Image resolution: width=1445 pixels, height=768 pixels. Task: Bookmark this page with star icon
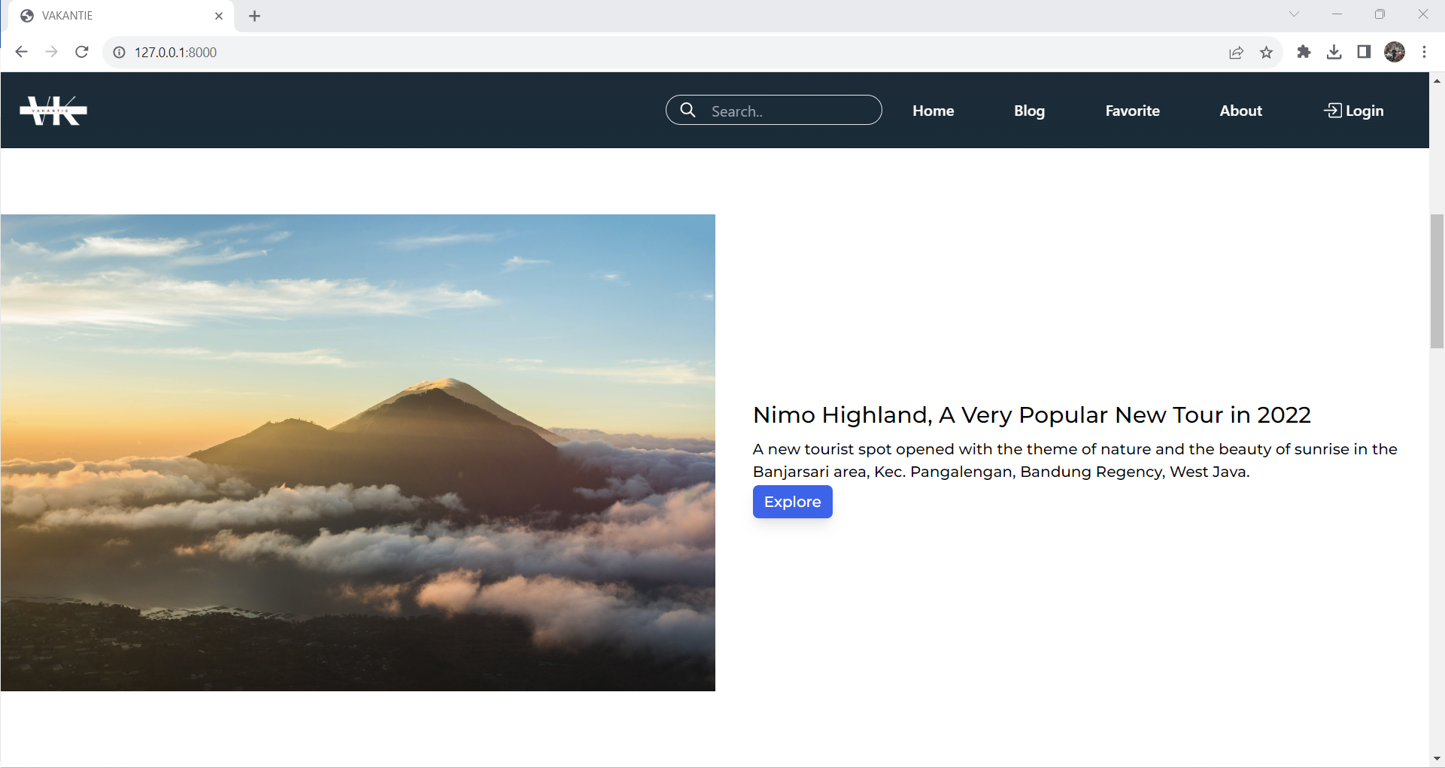tap(1267, 52)
